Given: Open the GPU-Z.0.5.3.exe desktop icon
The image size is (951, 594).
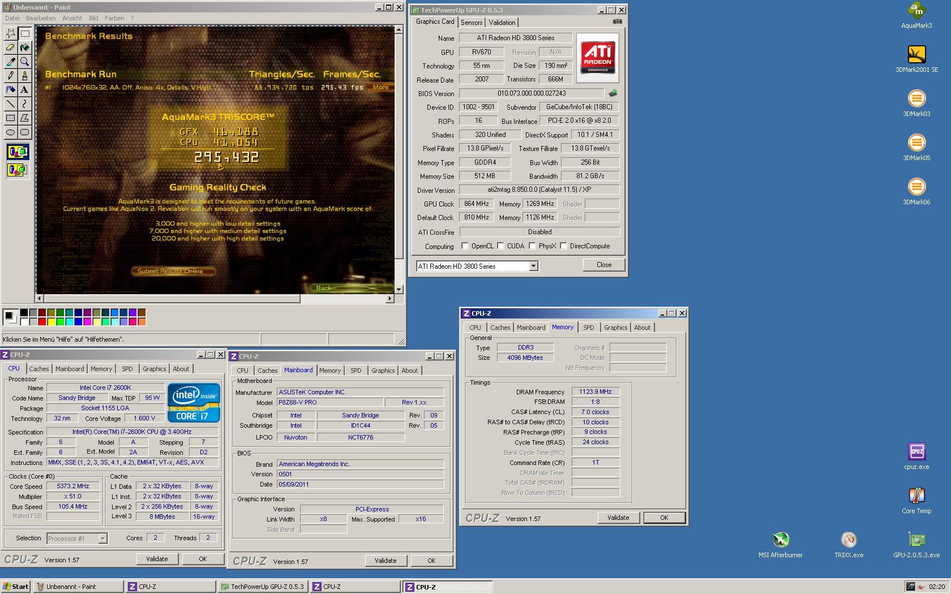Looking at the screenshot, I should click(916, 545).
